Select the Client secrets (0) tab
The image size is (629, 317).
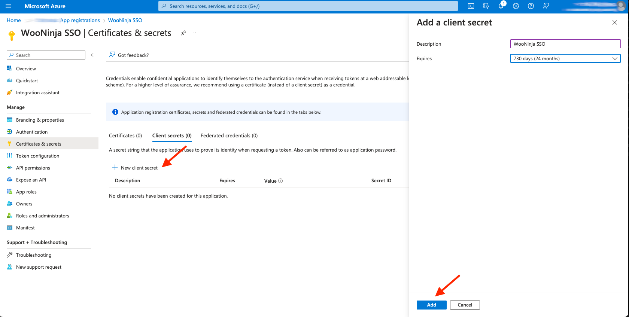point(172,135)
